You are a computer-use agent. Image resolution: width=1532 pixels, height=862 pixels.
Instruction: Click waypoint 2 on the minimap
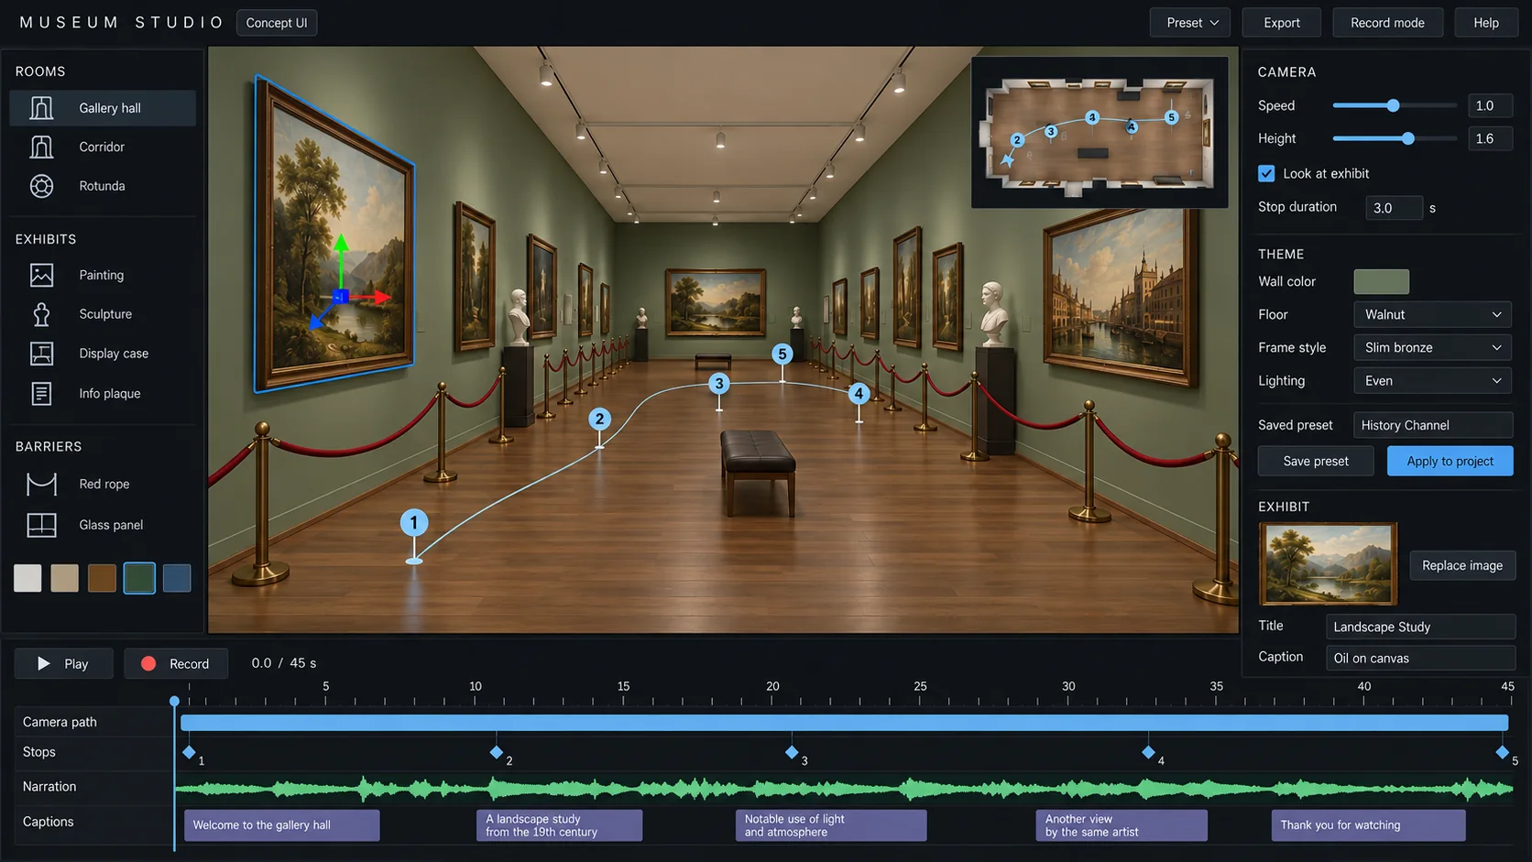tap(1017, 140)
